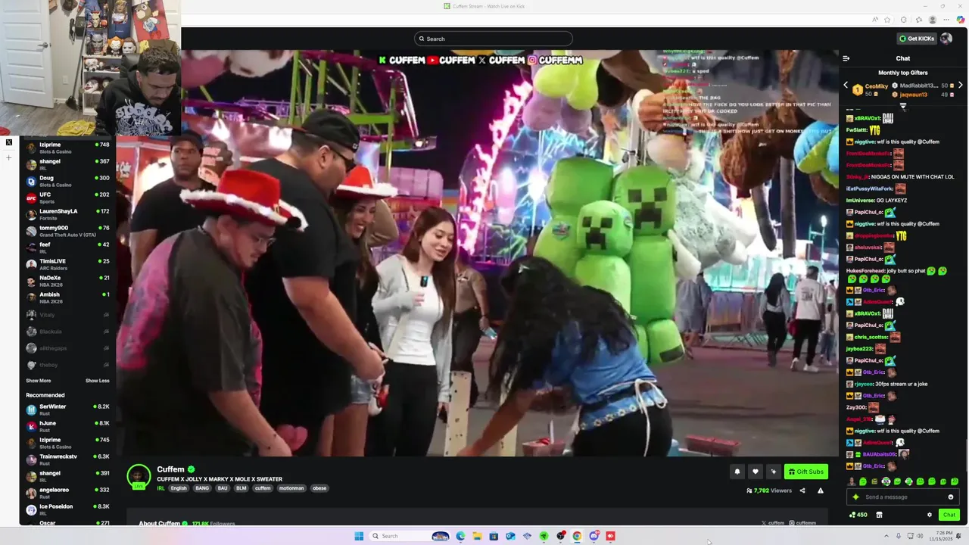
Task: Click the notification bell icon under the stream
Action: tap(737, 472)
